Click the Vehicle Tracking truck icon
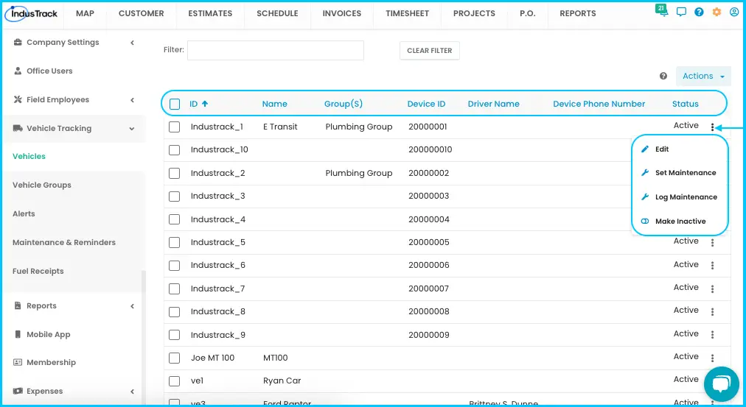 (18, 128)
